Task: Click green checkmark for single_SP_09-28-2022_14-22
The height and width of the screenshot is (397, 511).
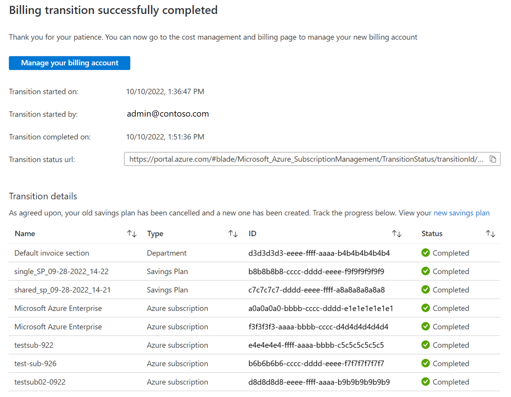Action: [426, 271]
